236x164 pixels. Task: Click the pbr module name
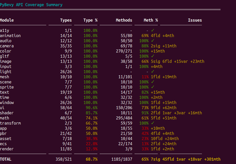click(x=3, y=134)
